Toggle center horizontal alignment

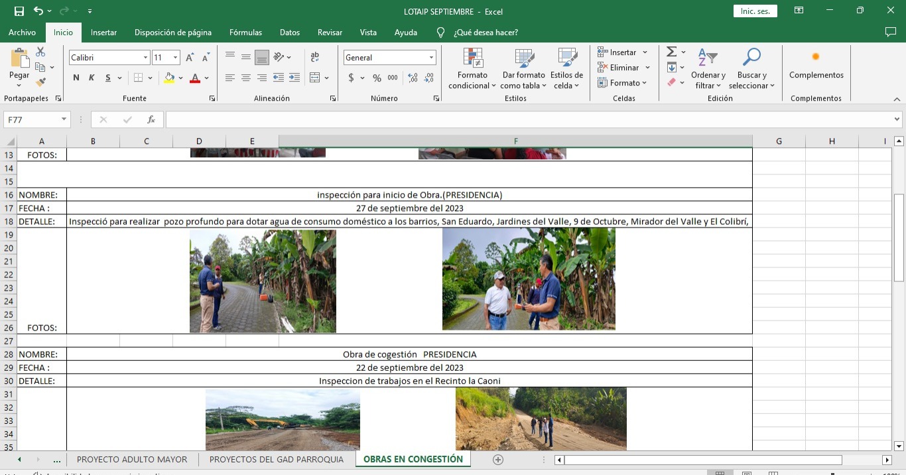(x=245, y=78)
